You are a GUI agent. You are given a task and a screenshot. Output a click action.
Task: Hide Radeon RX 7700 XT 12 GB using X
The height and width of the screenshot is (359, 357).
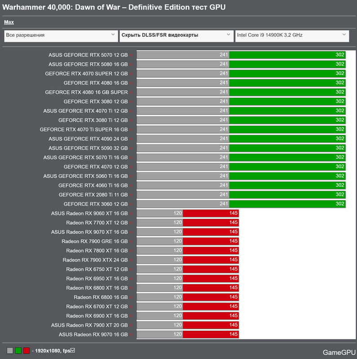click(131, 223)
